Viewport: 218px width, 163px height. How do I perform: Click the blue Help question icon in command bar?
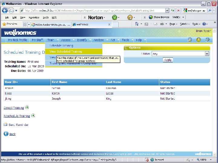(204, 24)
